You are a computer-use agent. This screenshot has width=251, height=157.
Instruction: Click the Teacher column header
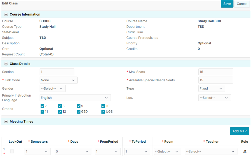[211, 142]
